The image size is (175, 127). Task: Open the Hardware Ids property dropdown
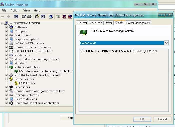166,43
